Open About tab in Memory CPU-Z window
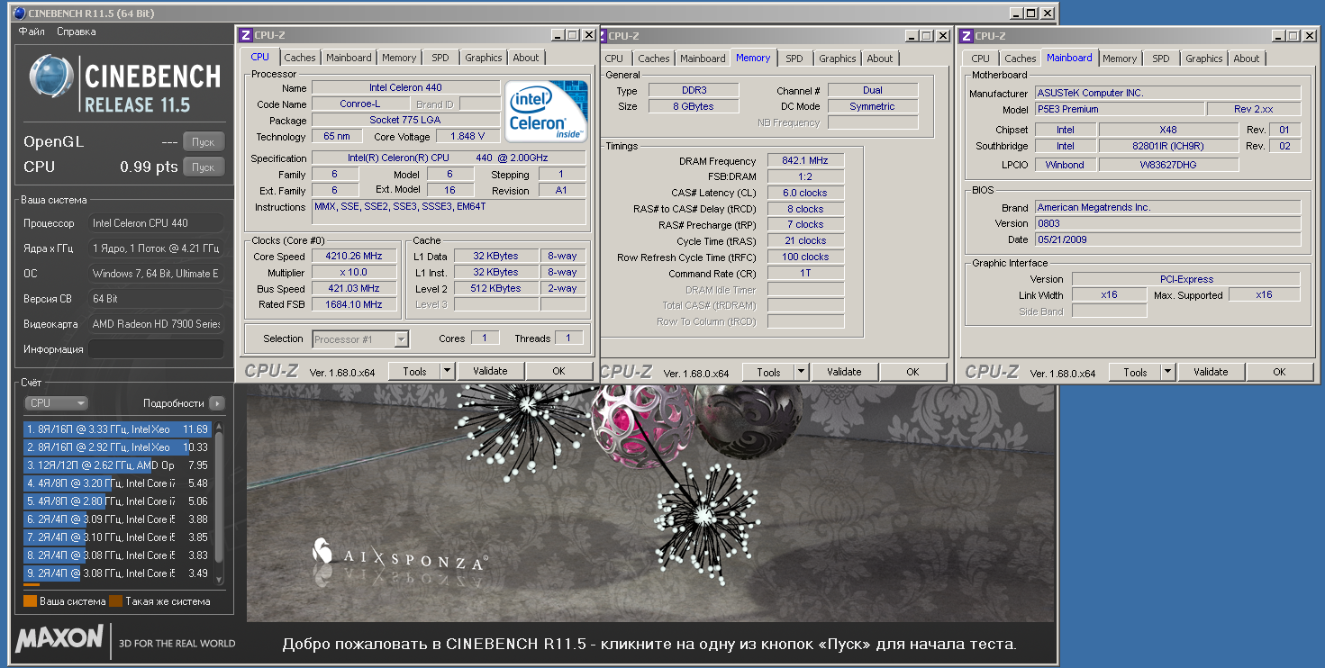Screen dimensions: 1325x668 pyautogui.click(x=880, y=59)
